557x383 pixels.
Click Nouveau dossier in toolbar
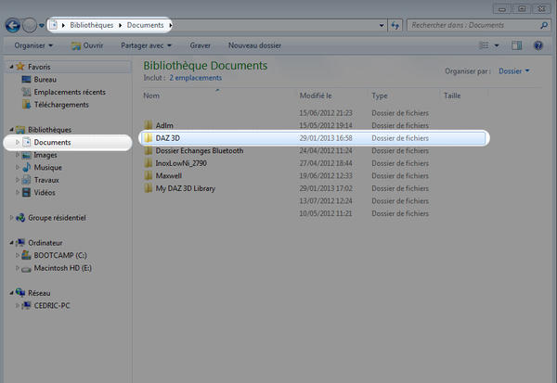(254, 45)
